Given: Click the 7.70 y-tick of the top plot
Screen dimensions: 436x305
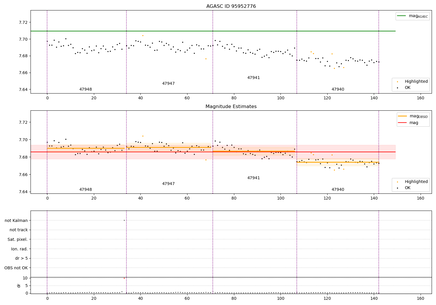Looking at the screenshot, I should click(23, 39).
